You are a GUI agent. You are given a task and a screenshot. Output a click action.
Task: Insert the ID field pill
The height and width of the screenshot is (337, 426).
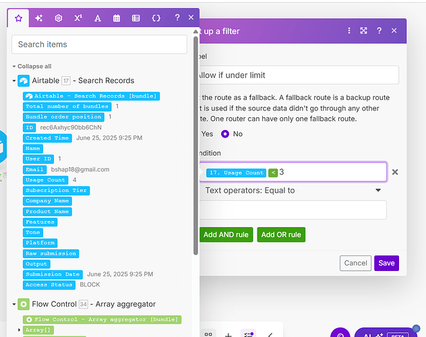click(30, 127)
